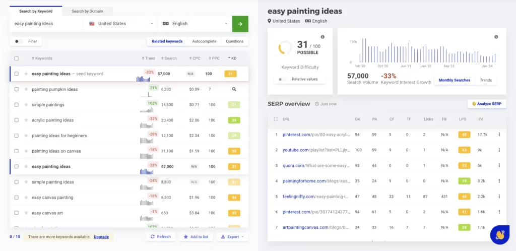Check the box for 'easy canvas painting'
Image resolution: width=516 pixels, height=251 pixels.
pyautogui.click(x=17, y=198)
